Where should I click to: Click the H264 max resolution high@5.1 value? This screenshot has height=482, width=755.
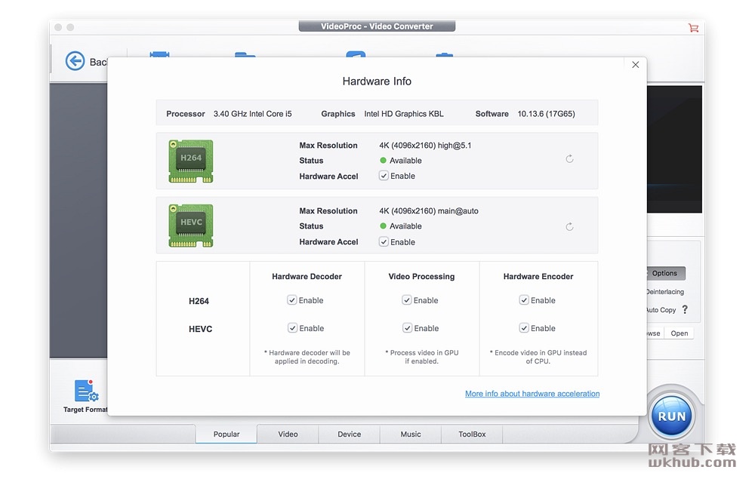pyautogui.click(x=425, y=146)
